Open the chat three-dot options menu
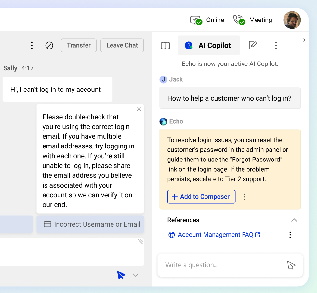Viewport: 317px width, 293px height. click(x=32, y=46)
